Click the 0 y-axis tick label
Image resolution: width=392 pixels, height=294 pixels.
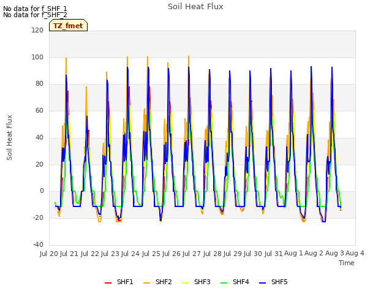(x=42, y=191)
